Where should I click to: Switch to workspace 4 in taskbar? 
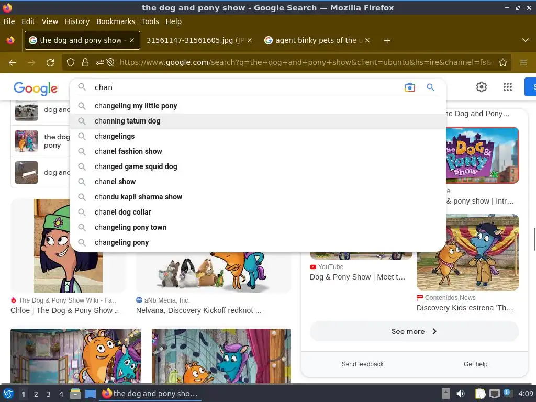61,394
